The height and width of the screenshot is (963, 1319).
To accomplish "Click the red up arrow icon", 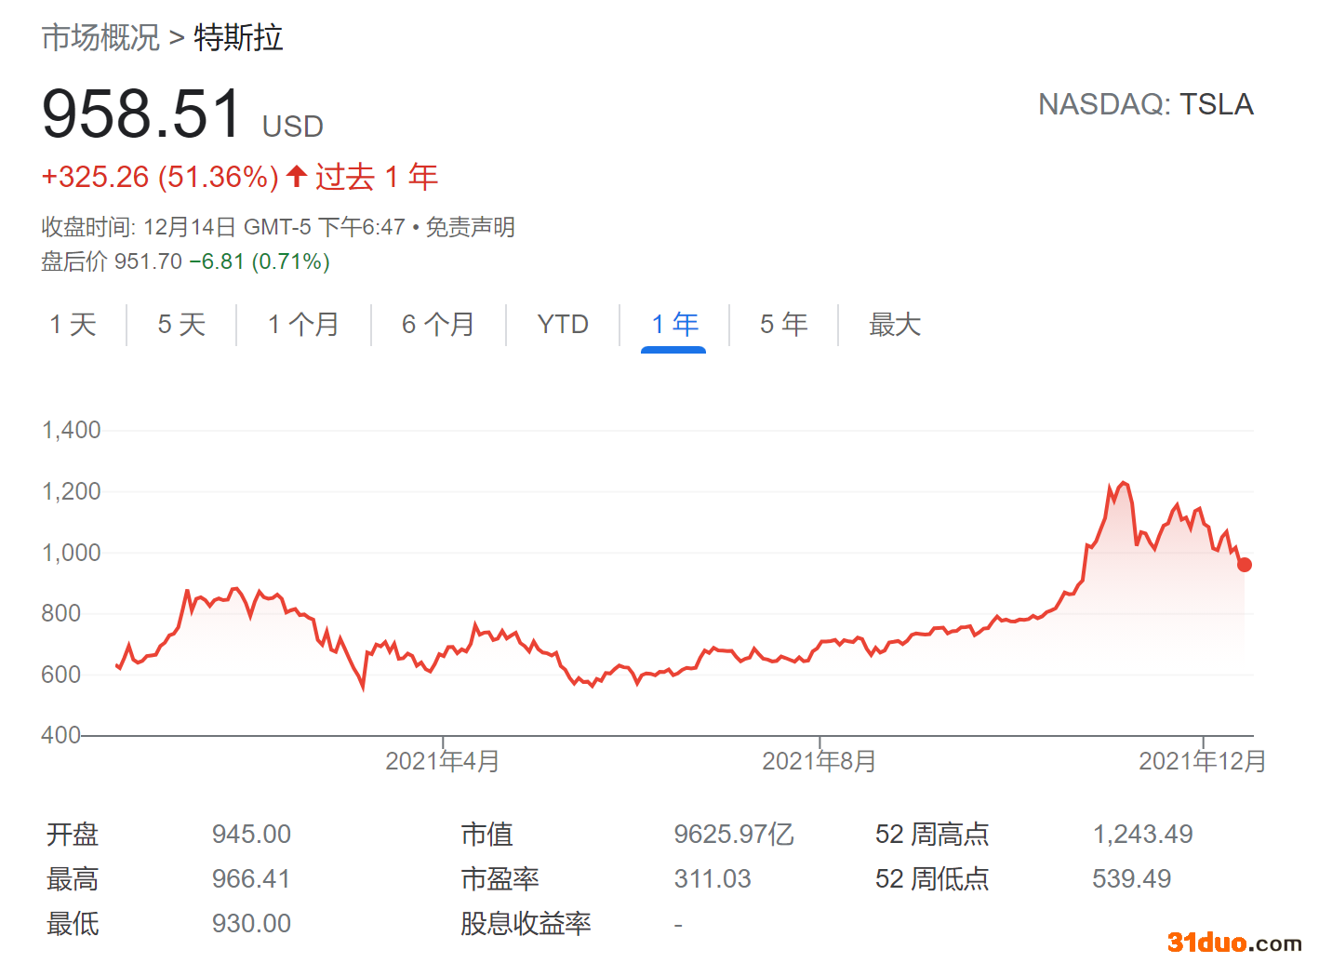I will (x=297, y=176).
